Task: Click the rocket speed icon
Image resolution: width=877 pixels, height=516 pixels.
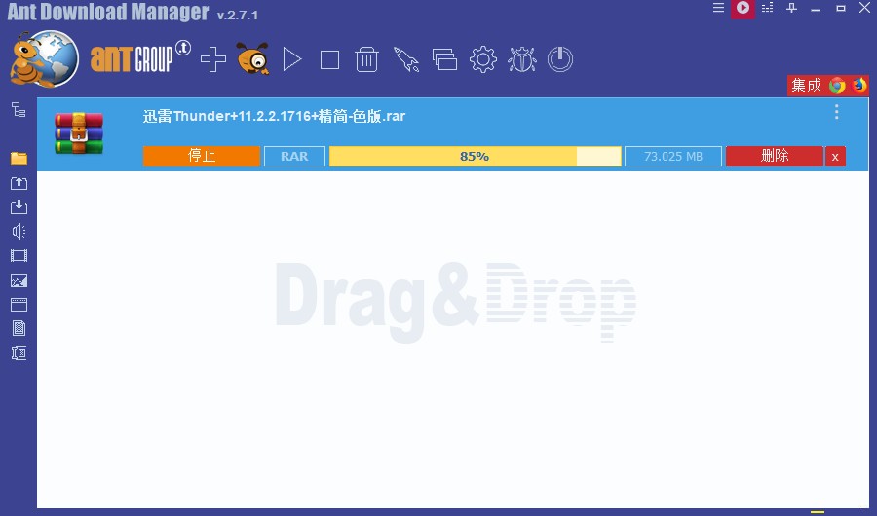Action: pyautogui.click(x=406, y=59)
